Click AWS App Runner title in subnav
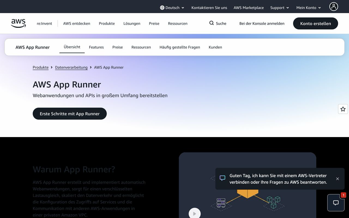 32,47
